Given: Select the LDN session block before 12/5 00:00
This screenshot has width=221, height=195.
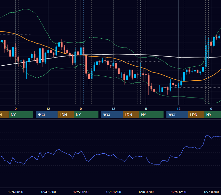Looking at the screenshot, I should pos(66,115).
